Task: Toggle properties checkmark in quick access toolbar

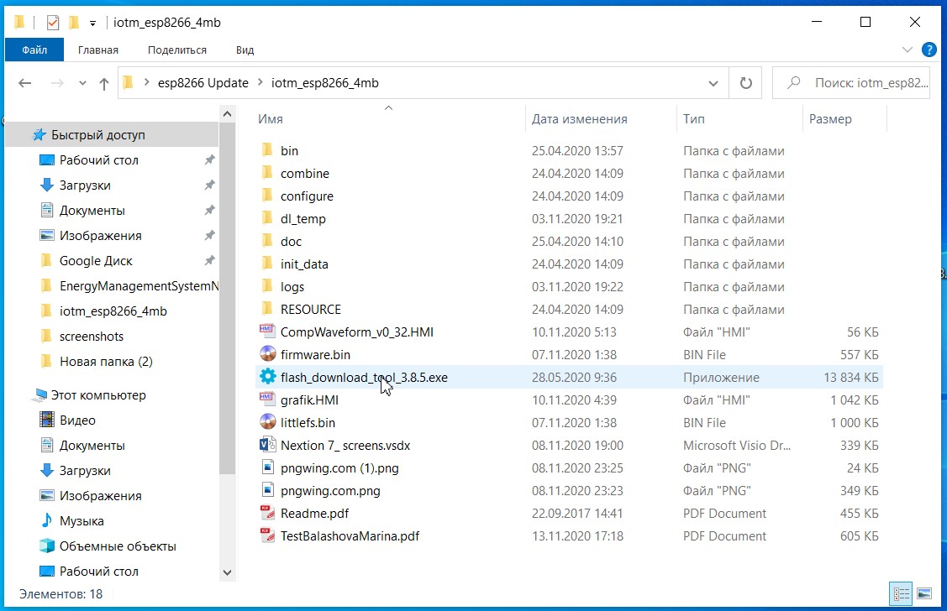Action: coord(53,23)
